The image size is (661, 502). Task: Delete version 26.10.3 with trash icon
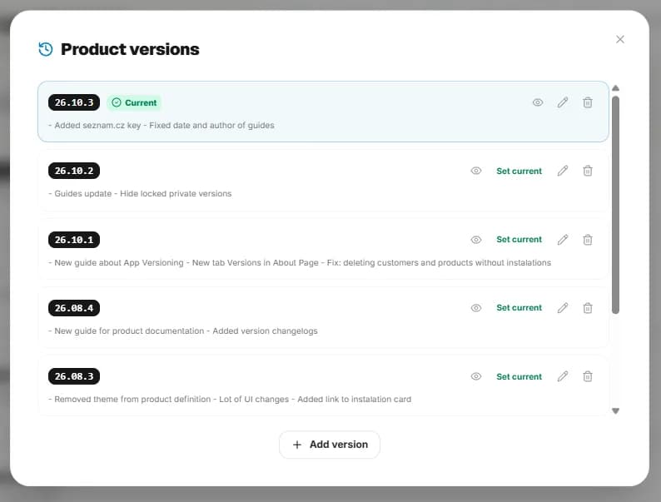pos(587,102)
